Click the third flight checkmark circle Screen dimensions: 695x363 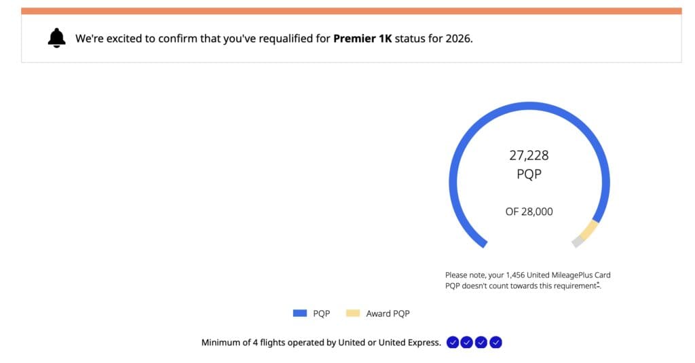(481, 343)
